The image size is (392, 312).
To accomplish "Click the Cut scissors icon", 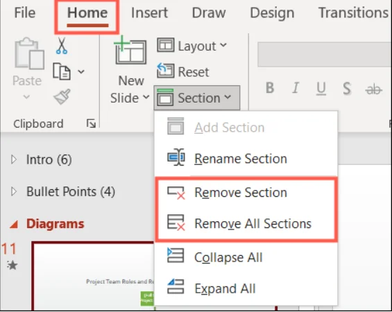I will point(62,46).
